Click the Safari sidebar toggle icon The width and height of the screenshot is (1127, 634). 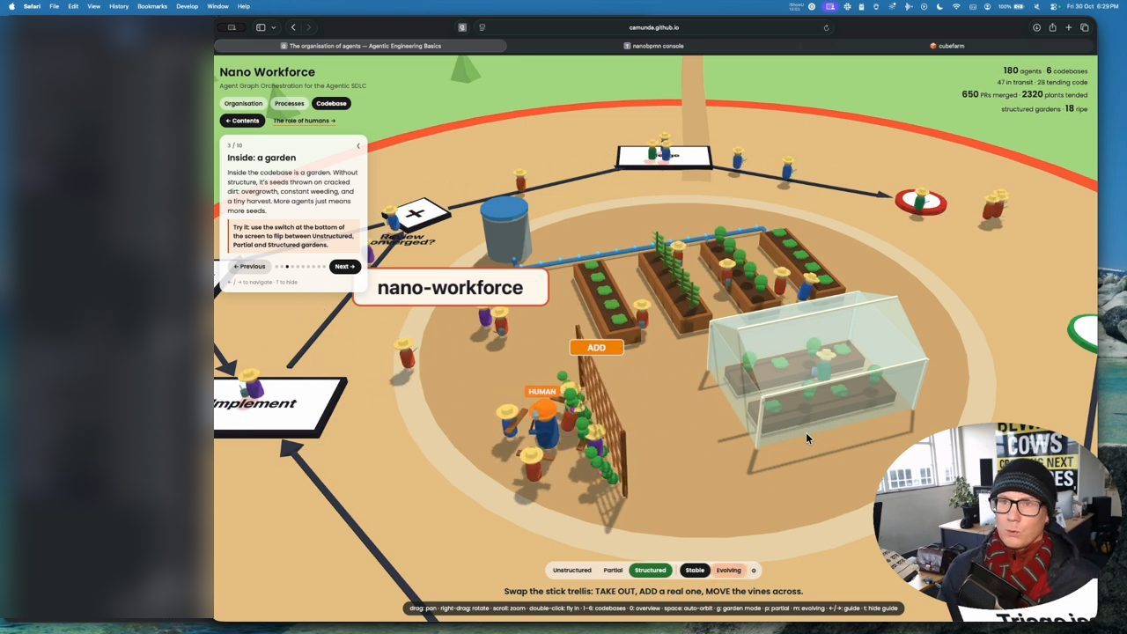(261, 27)
